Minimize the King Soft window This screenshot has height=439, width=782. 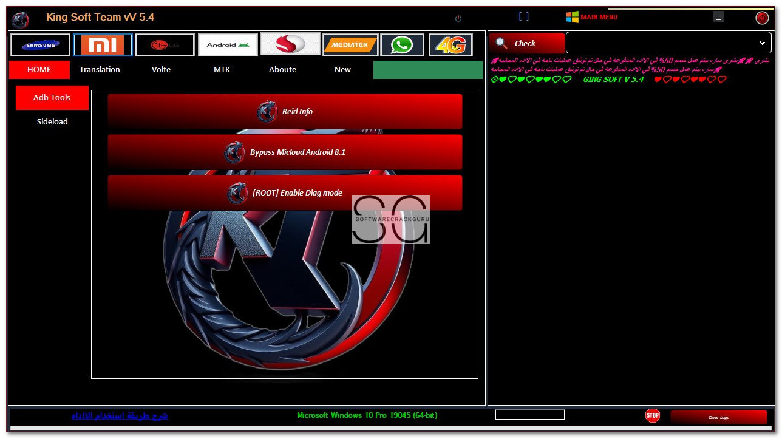point(718,18)
